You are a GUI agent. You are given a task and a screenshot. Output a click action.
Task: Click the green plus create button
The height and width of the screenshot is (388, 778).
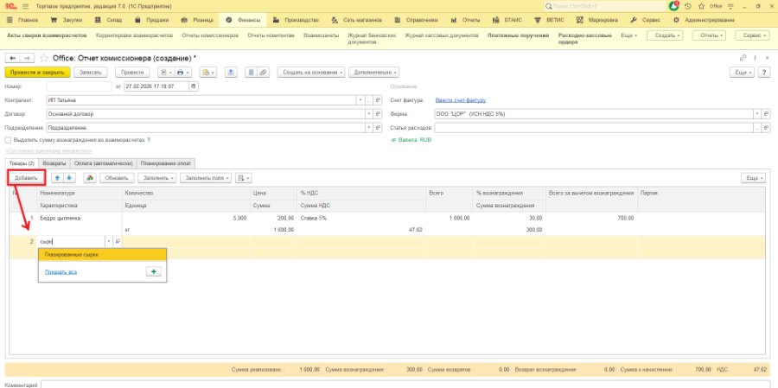[153, 272]
